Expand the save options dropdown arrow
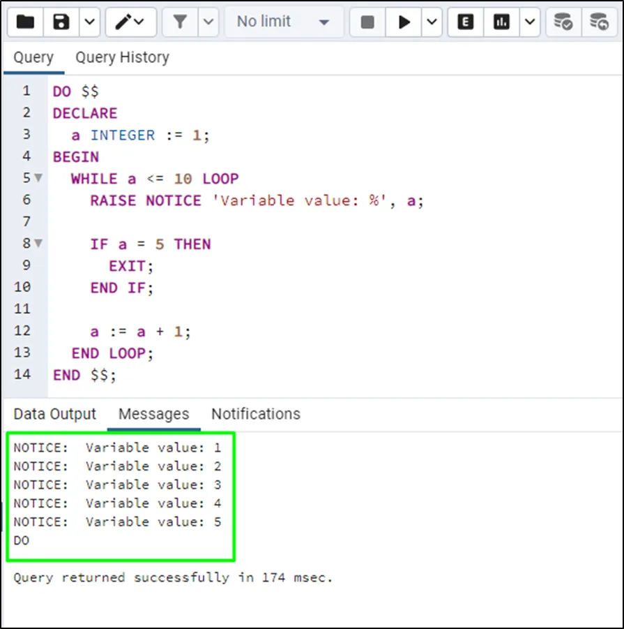624x629 pixels. click(89, 22)
